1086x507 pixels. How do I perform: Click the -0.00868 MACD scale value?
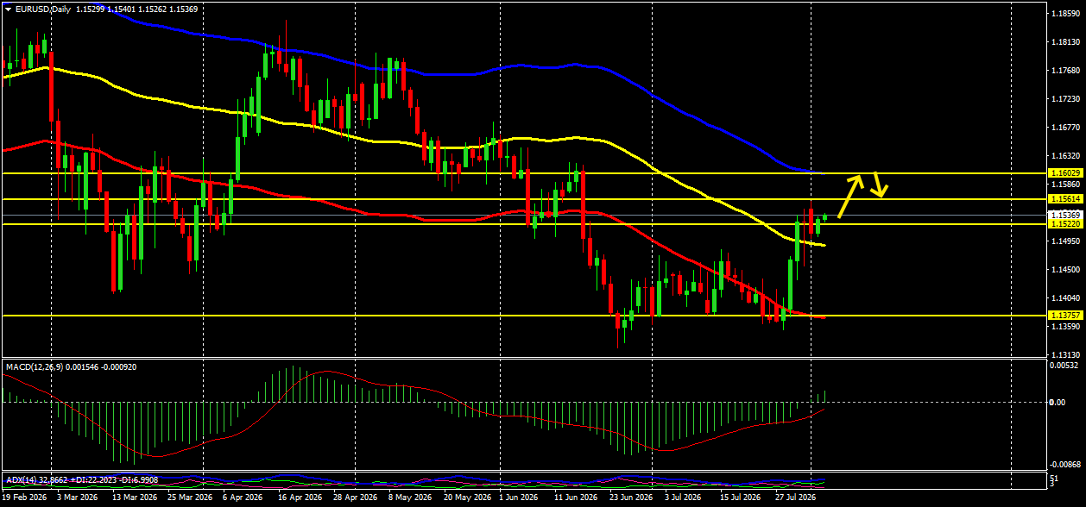pos(1065,464)
